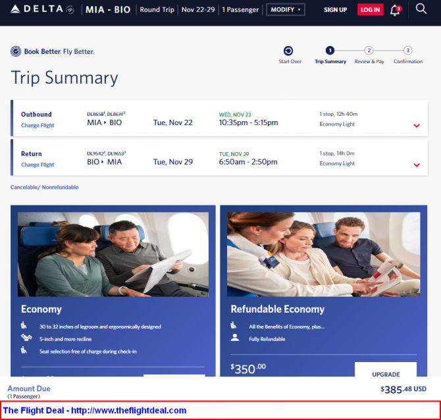
Task: Click the Start Over circular arrow icon
Action: (288, 51)
